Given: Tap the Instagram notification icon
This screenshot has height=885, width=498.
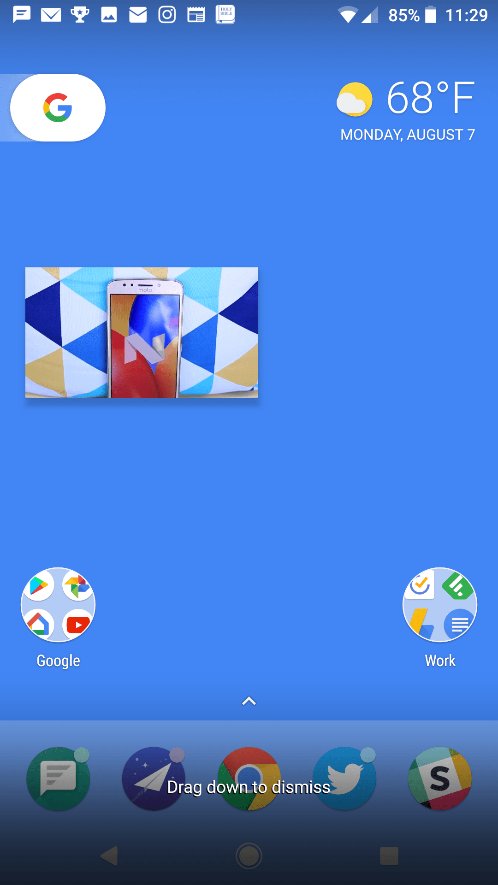Looking at the screenshot, I should coord(167,15).
